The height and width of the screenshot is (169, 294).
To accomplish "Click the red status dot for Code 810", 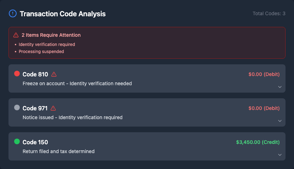I will click(x=17, y=74).
